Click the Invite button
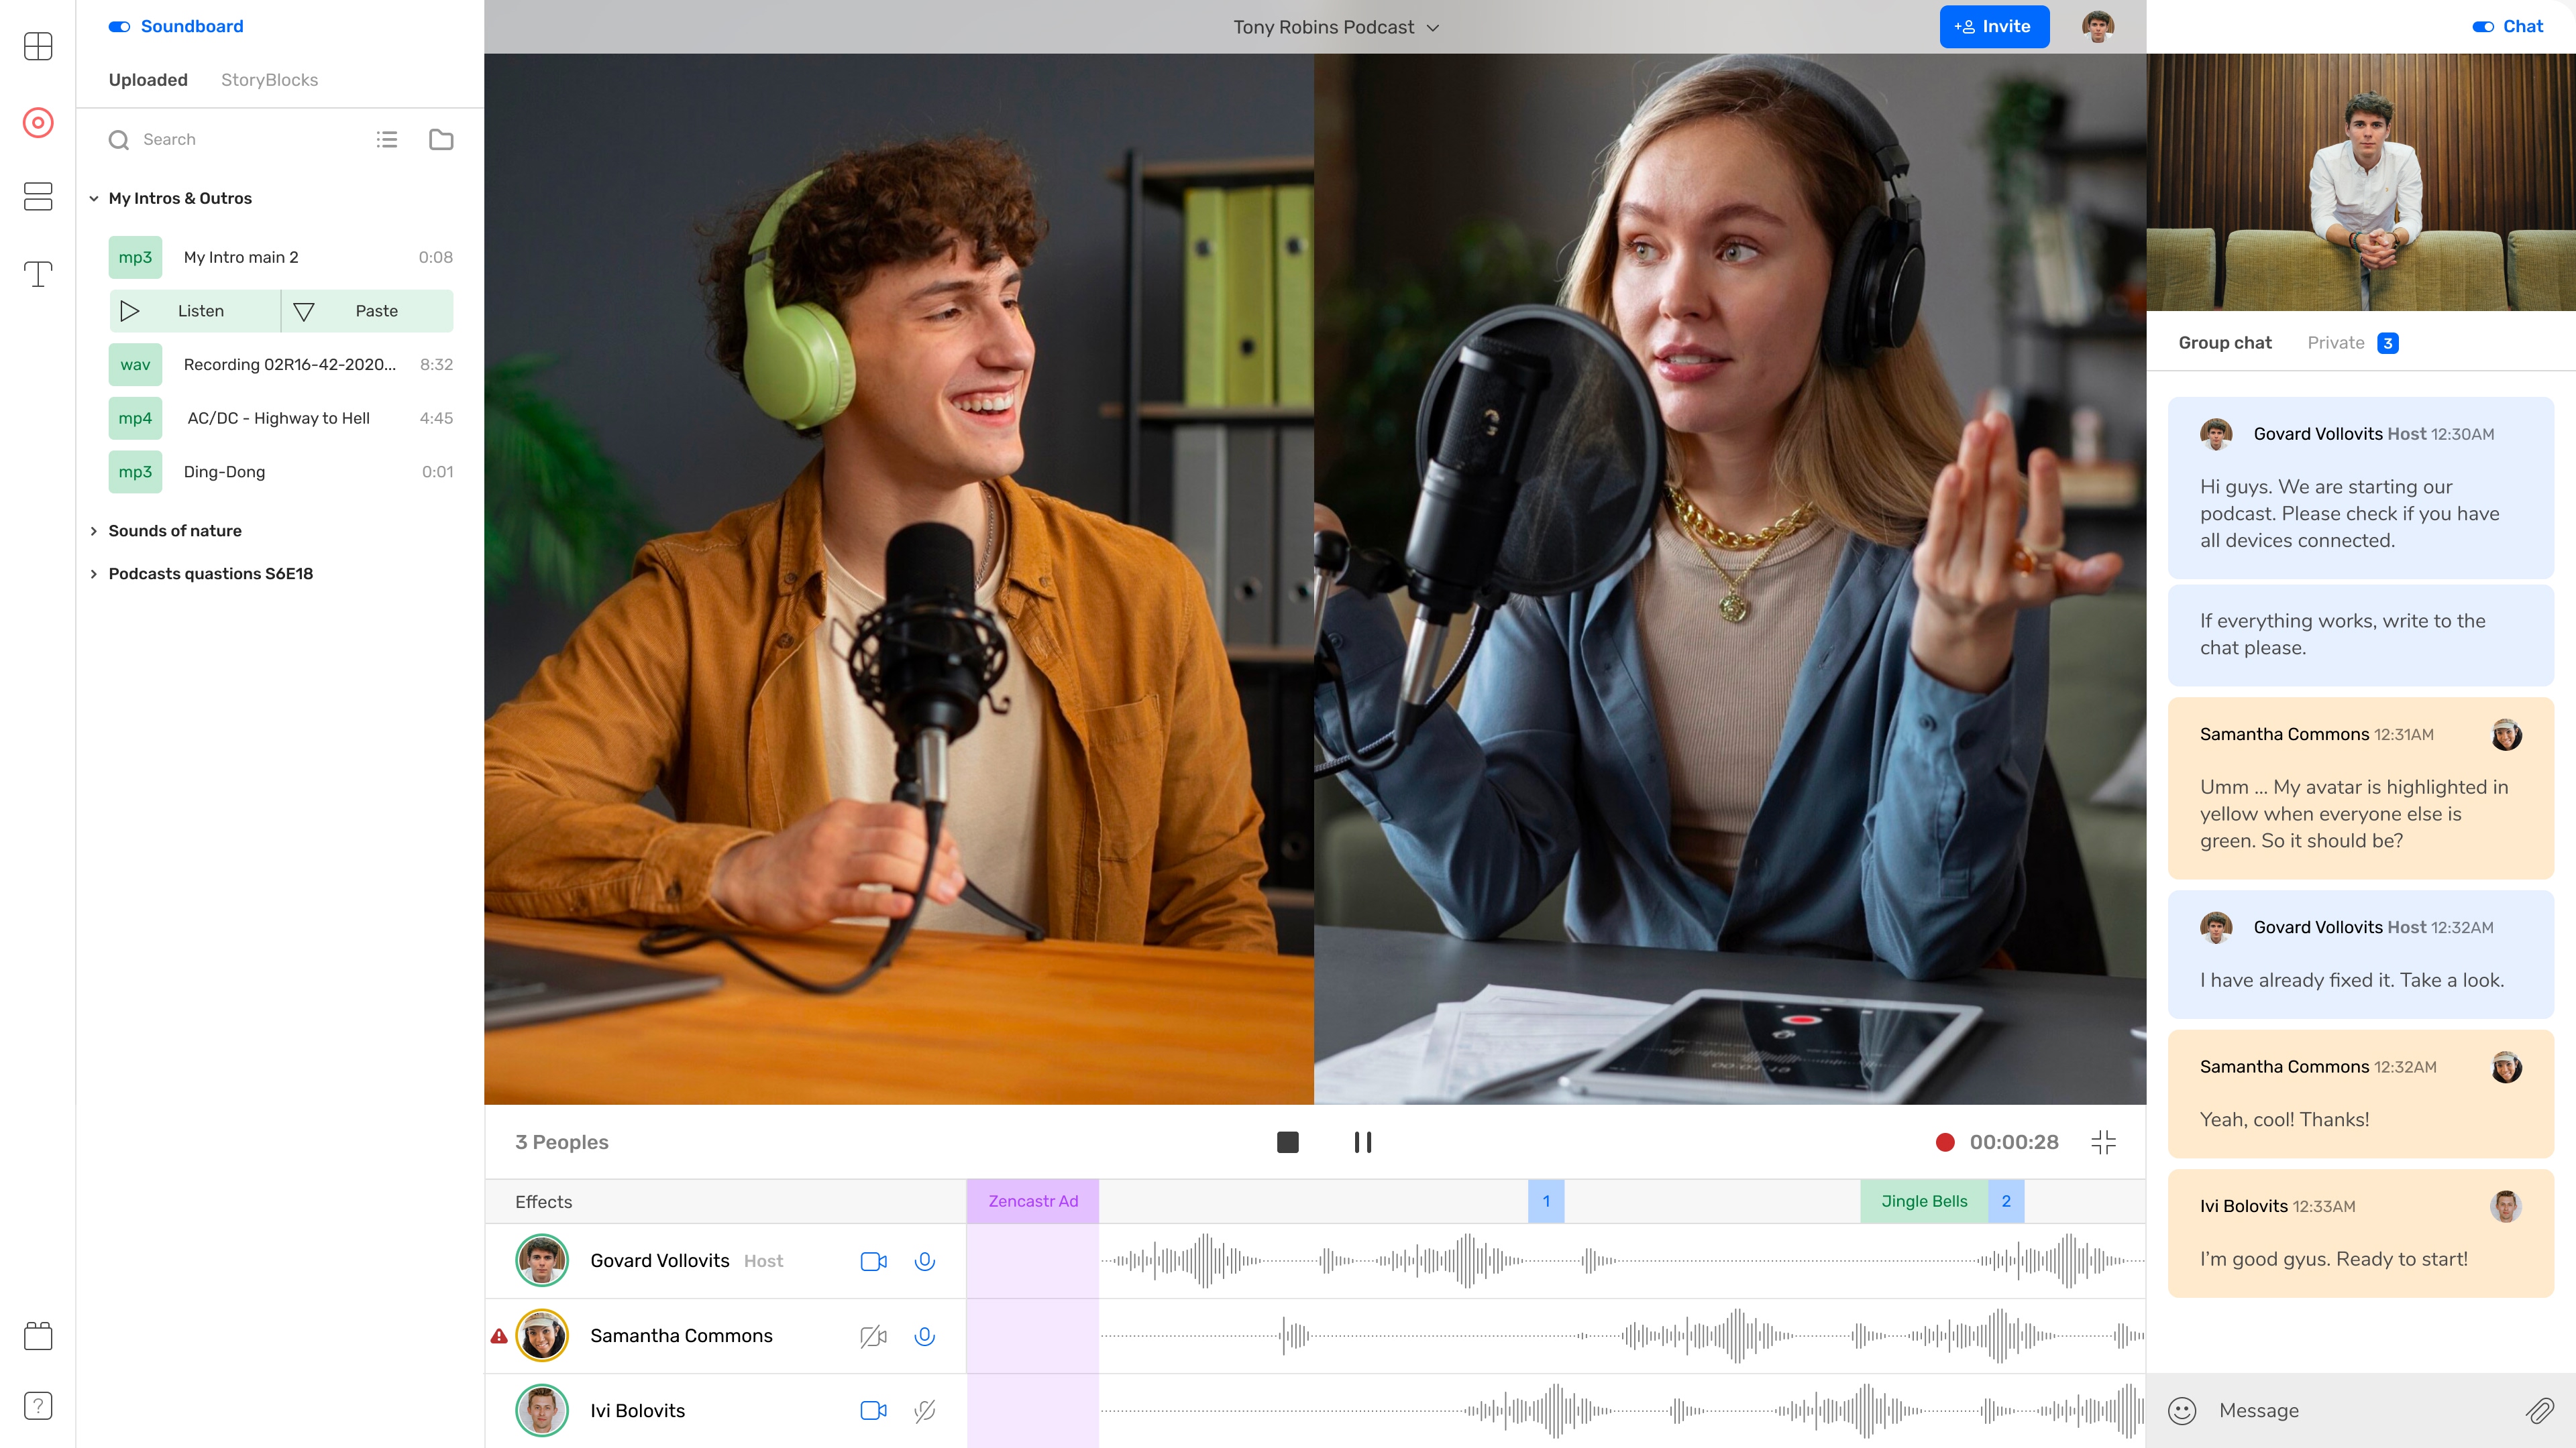The width and height of the screenshot is (2576, 1448). 1994,27
